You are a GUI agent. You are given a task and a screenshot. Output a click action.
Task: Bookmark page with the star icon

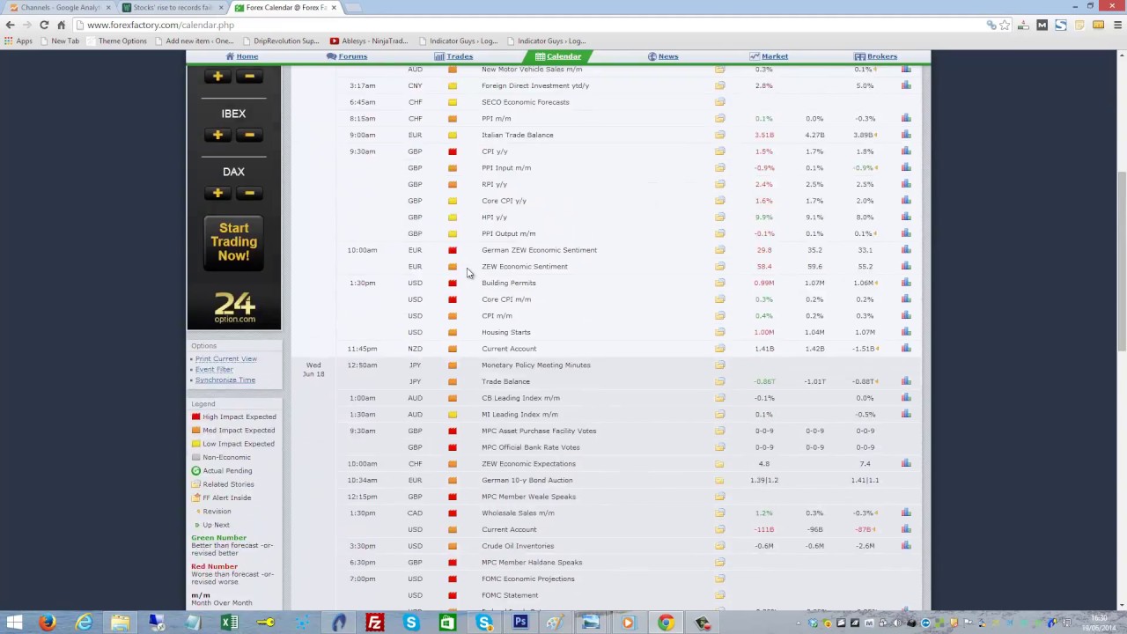click(x=1005, y=25)
